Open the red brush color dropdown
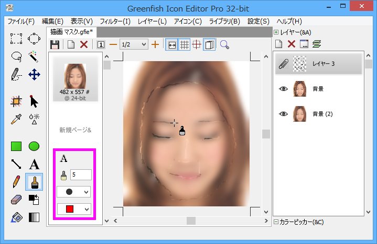Image resolution: width=377 pixels, height=244 pixels. [73, 210]
